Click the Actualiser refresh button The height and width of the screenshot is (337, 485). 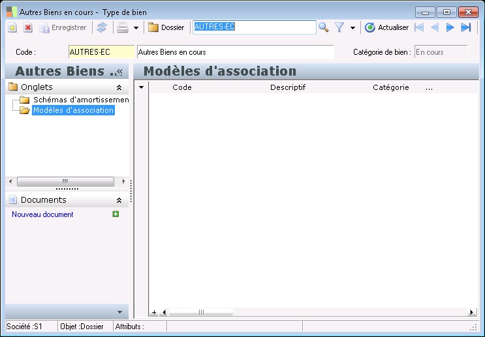386,27
